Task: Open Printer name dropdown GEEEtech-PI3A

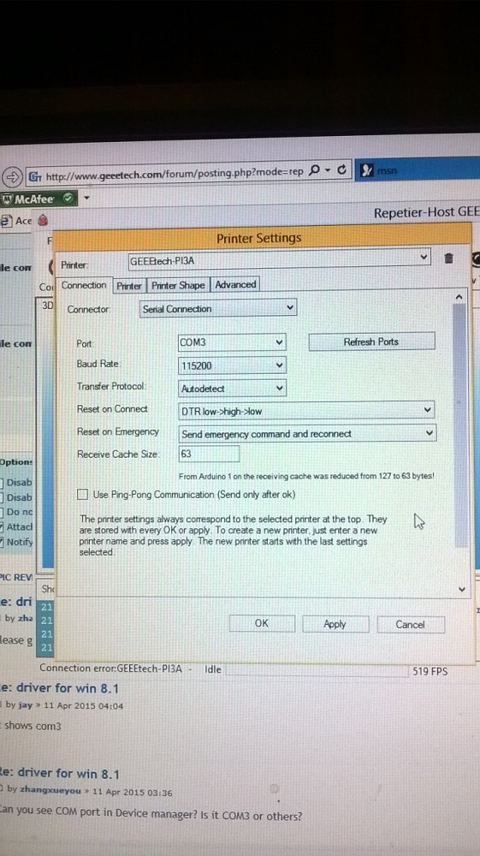Action: 279,259
